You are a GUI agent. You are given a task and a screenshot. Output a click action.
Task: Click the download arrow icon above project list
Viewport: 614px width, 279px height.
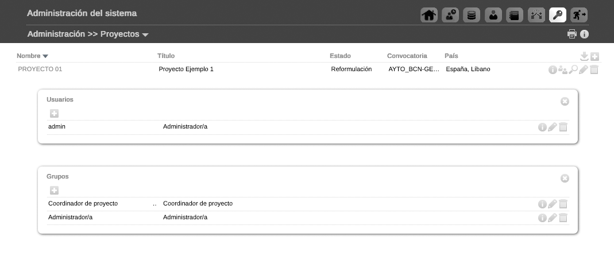[x=584, y=56]
